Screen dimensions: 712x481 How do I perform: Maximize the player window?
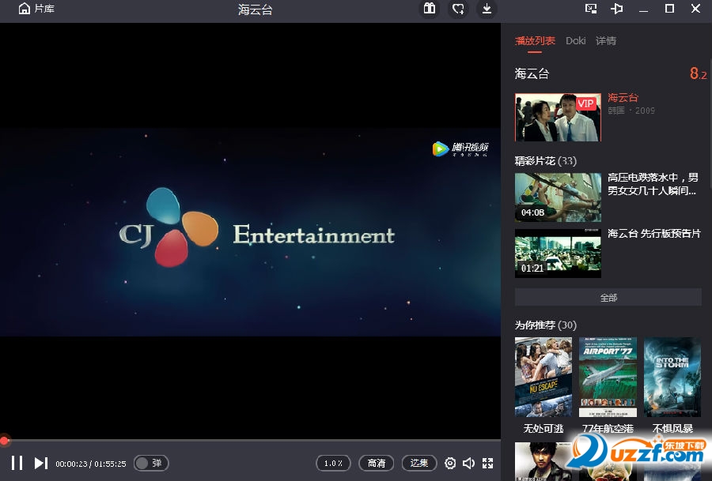pyautogui.click(x=669, y=9)
